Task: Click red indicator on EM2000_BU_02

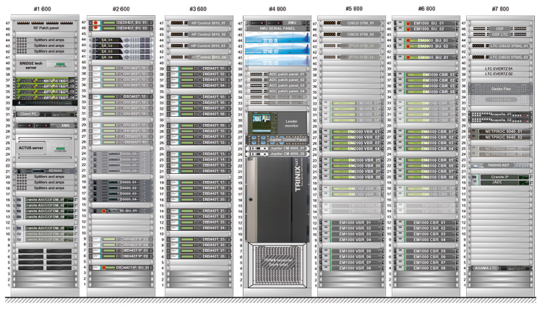Action: (408, 46)
